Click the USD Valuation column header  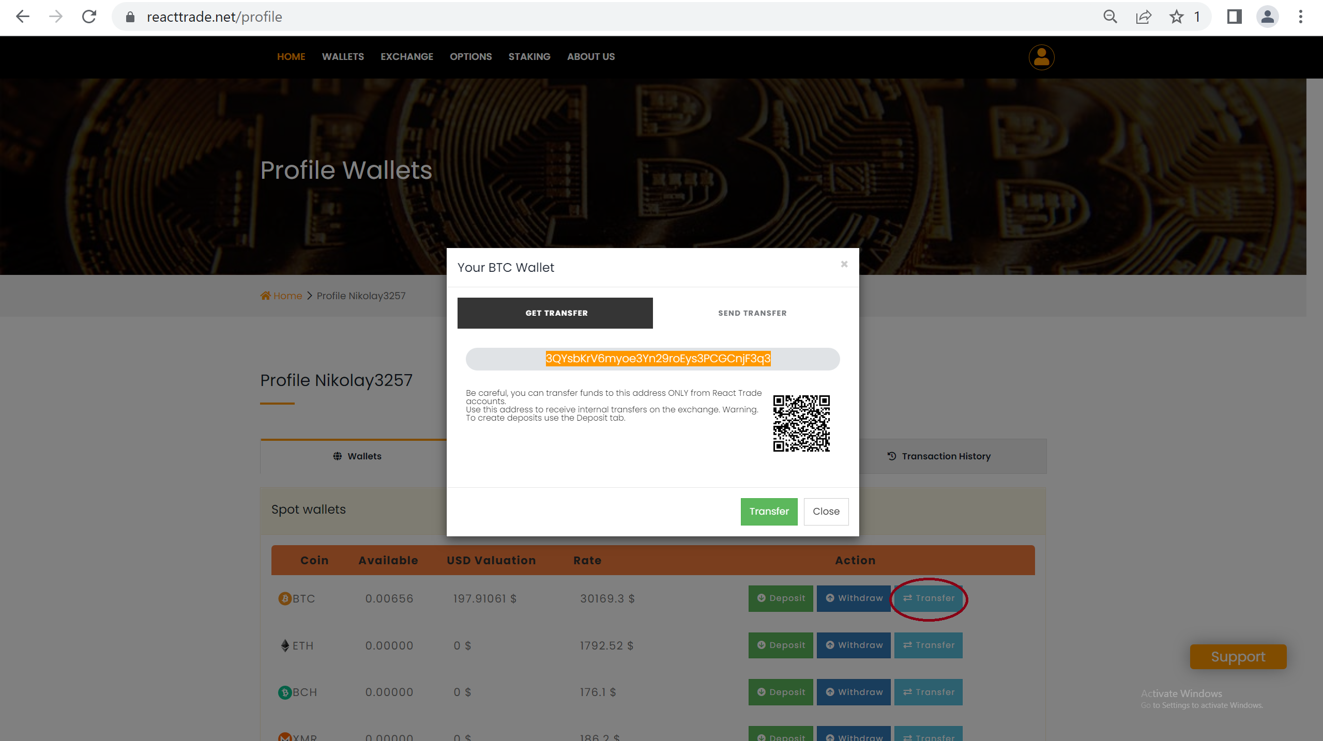coord(491,561)
